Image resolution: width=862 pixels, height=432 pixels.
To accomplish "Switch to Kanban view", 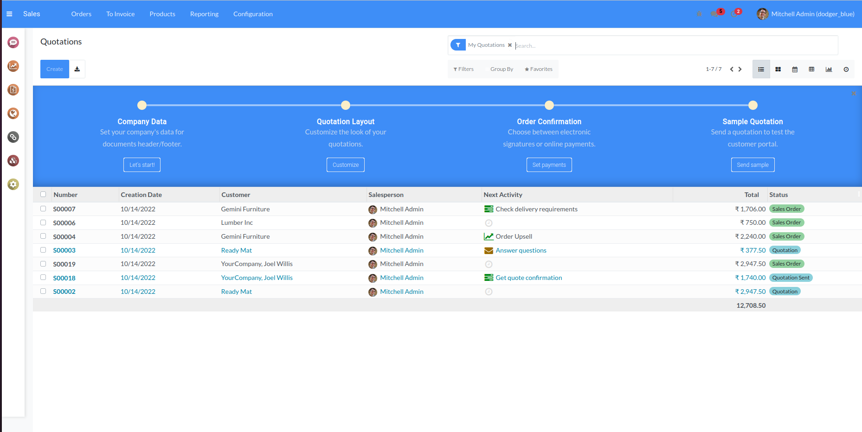I will point(778,70).
